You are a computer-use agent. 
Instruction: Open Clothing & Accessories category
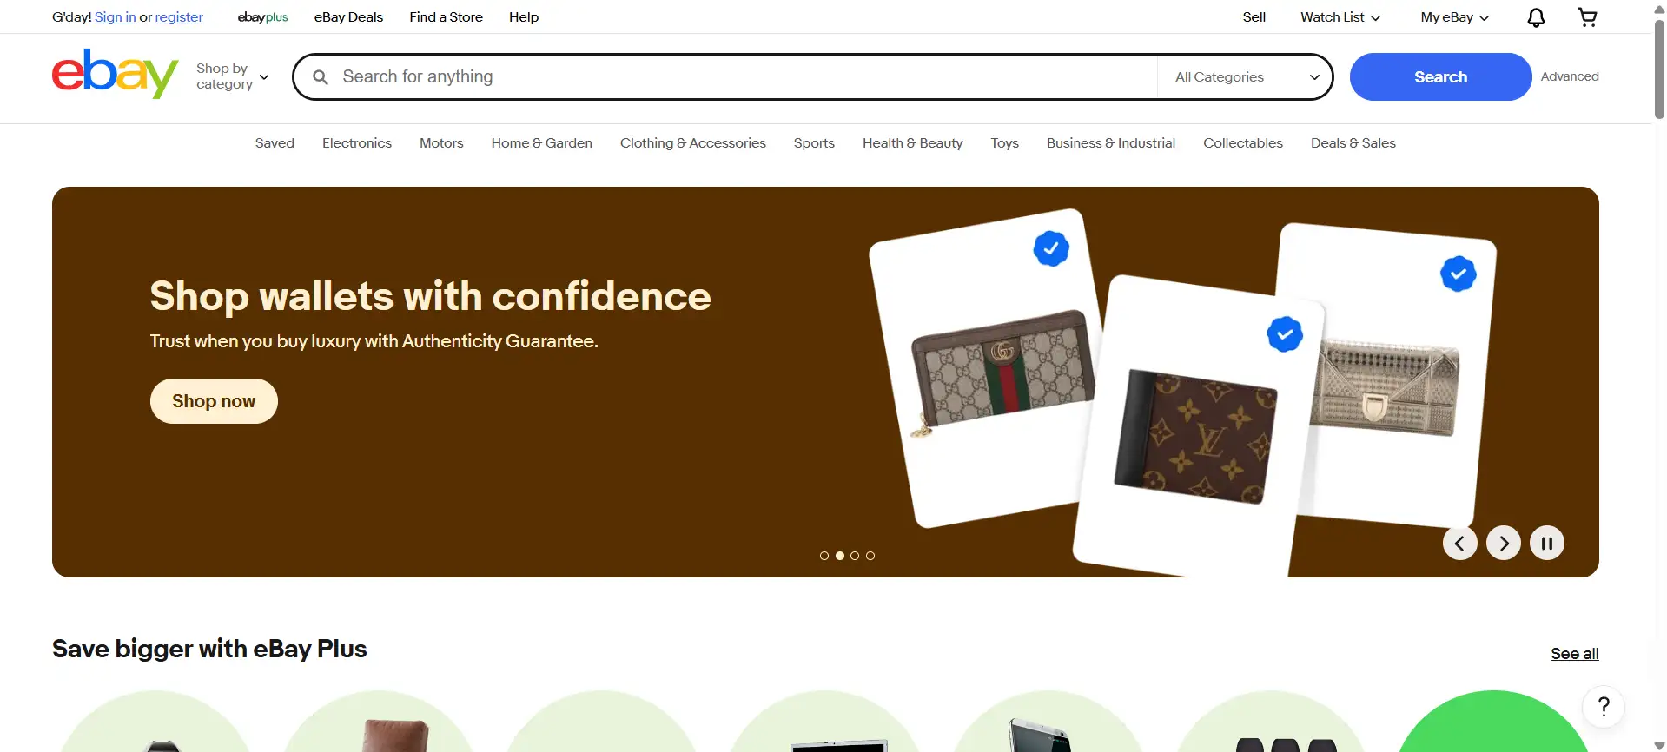(x=693, y=143)
